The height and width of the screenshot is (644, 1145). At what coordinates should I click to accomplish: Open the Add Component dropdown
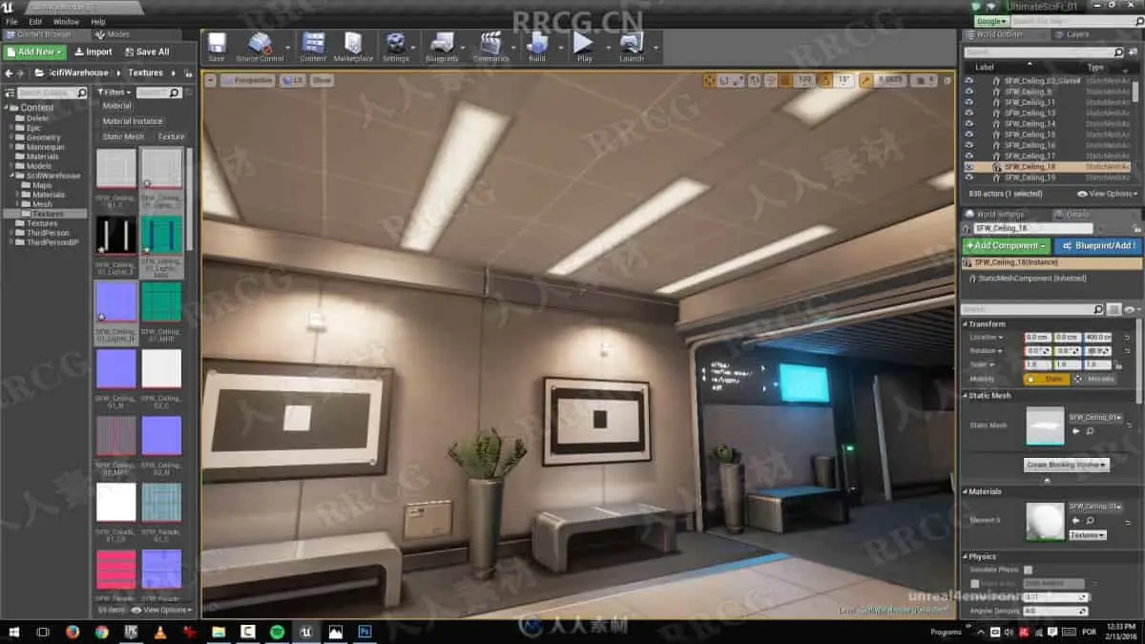[x=1006, y=245]
